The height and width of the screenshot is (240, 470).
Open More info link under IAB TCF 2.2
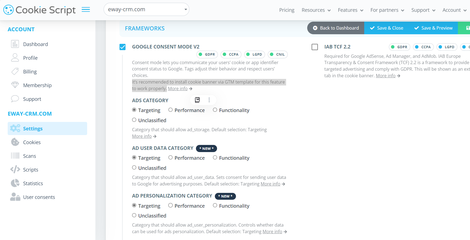(x=386, y=76)
